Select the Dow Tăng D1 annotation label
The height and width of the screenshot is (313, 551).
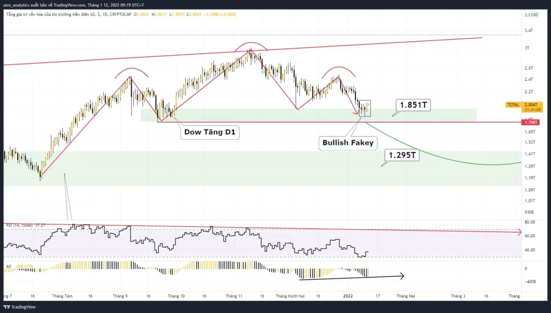tap(210, 132)
